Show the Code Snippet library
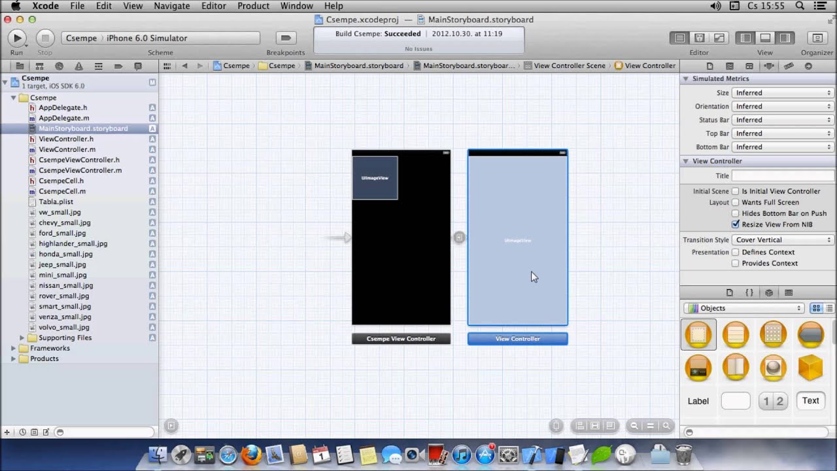The height and width of the screenshot is (471, 837). click(x=749, y=292)
